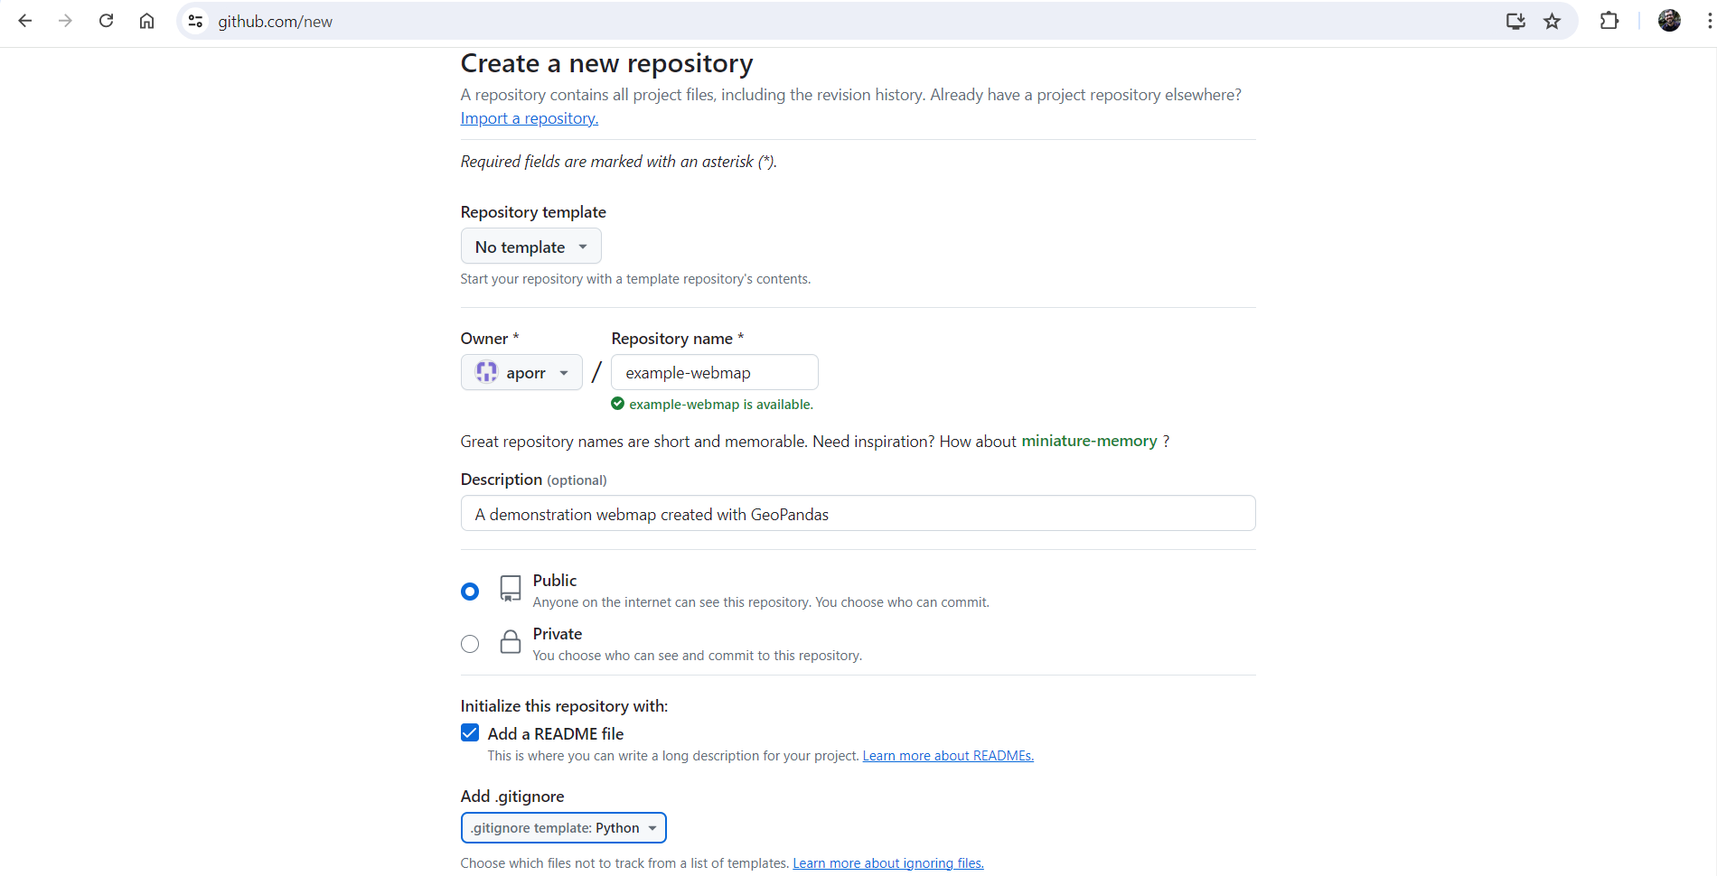Click the Add a README file label
The height and width of the screenshot is (876, 1717).
(556, 733)
